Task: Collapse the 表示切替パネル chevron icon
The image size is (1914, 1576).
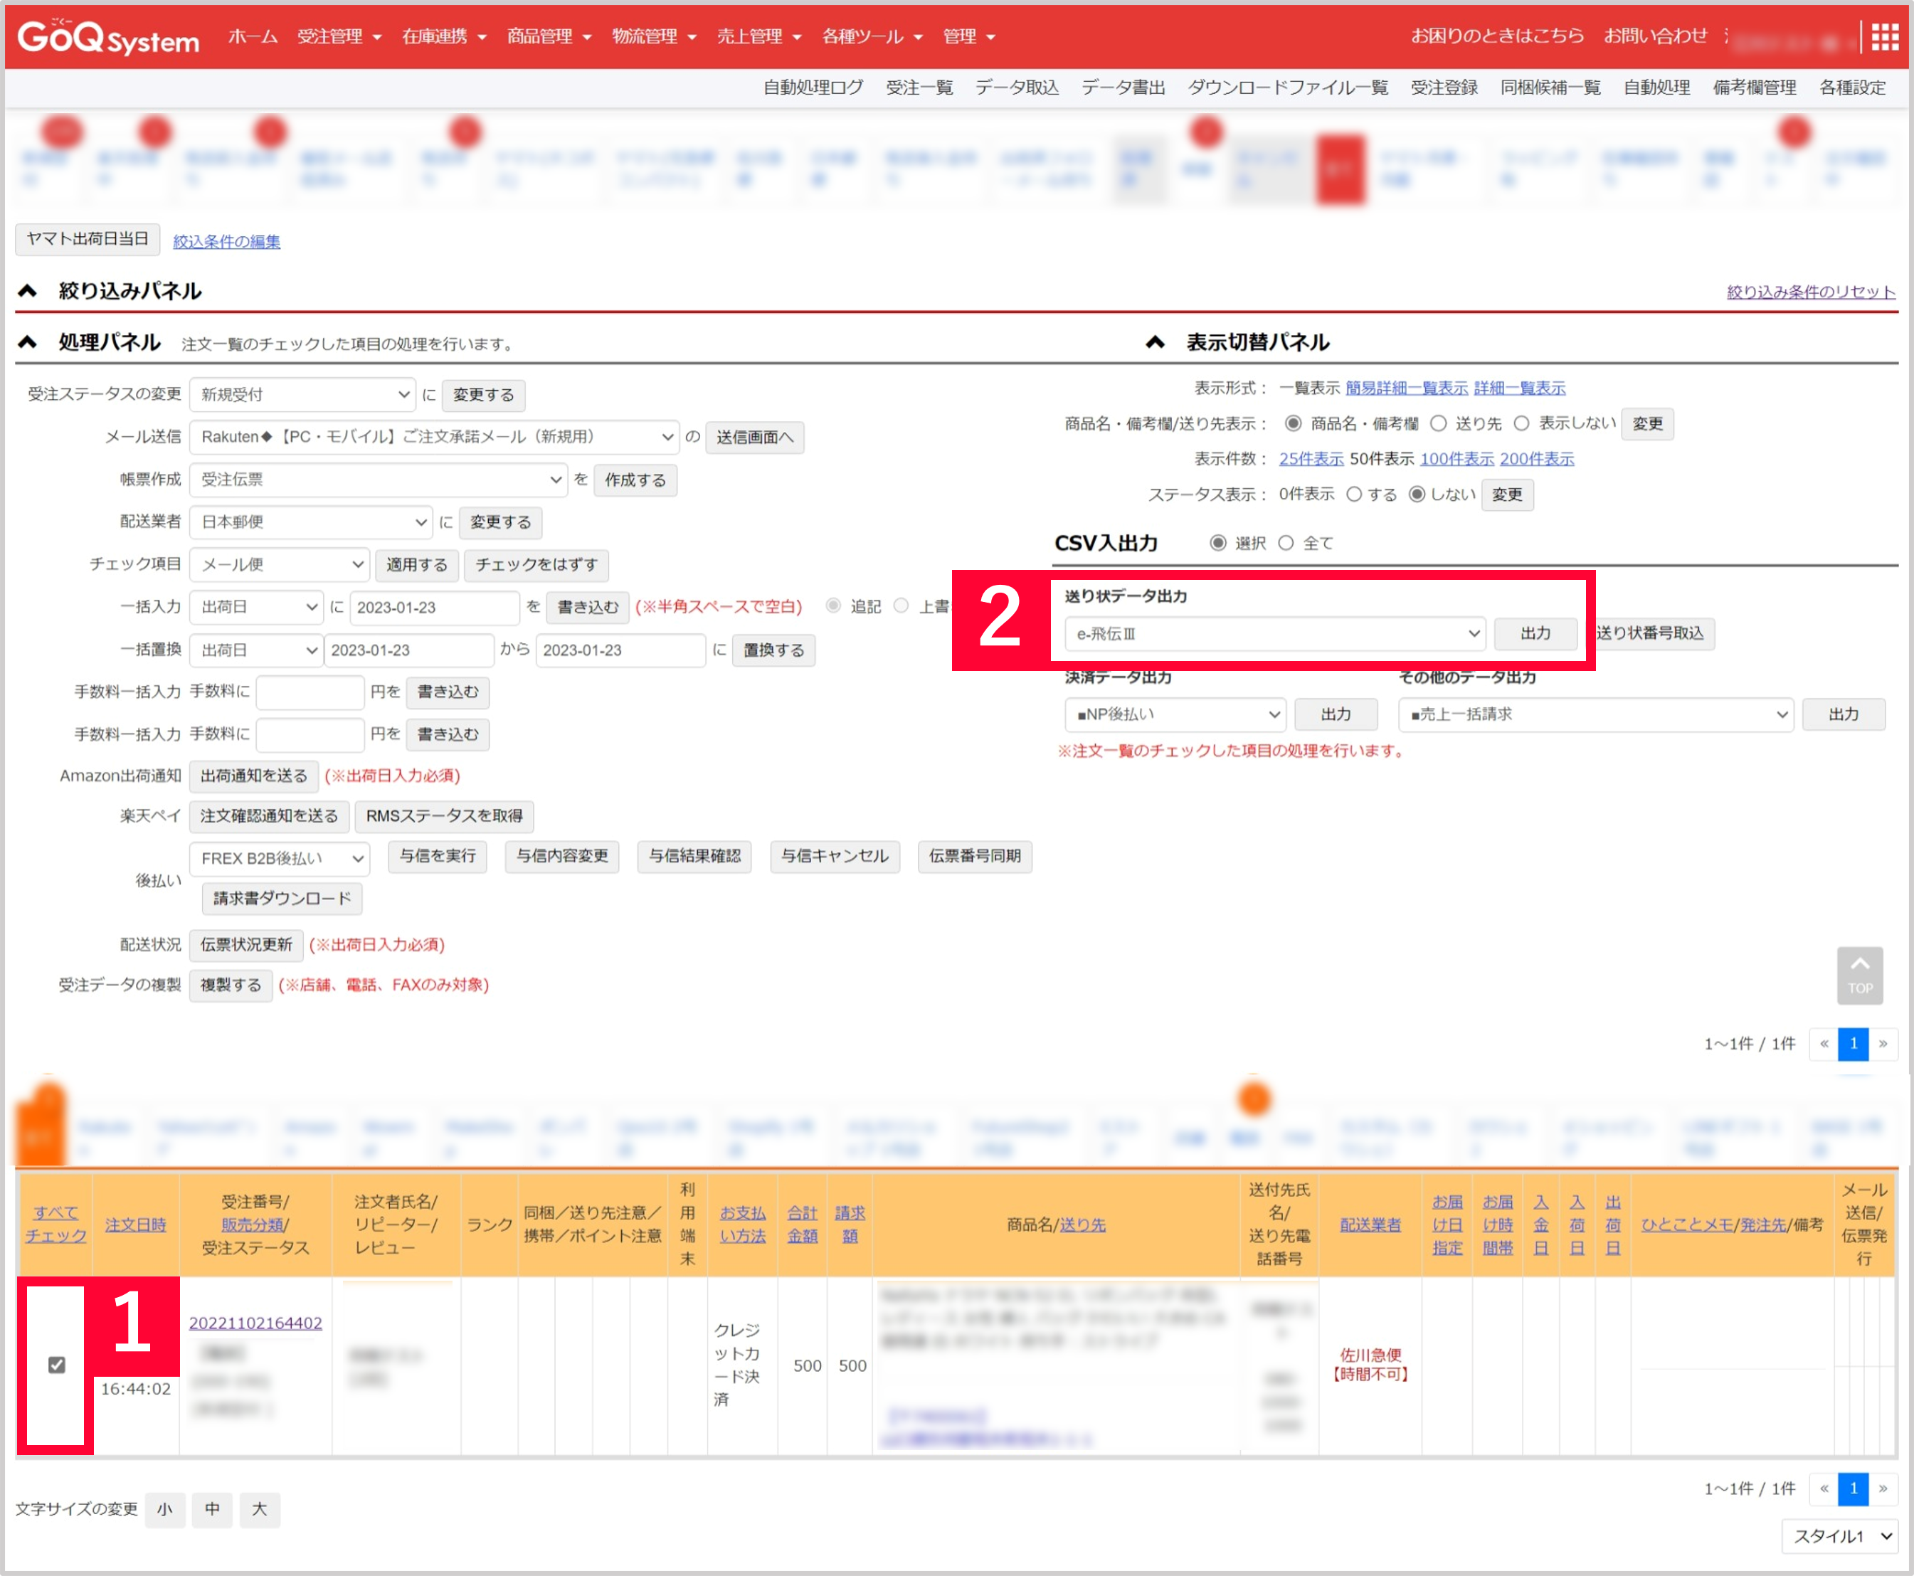Action: click(x=1154, y=342)
